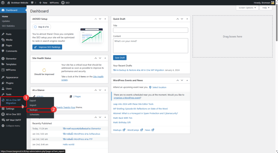Click the Improve SEO Rankings button
Image resolution: width=278 pixels, height=153 pixels.
47,47
